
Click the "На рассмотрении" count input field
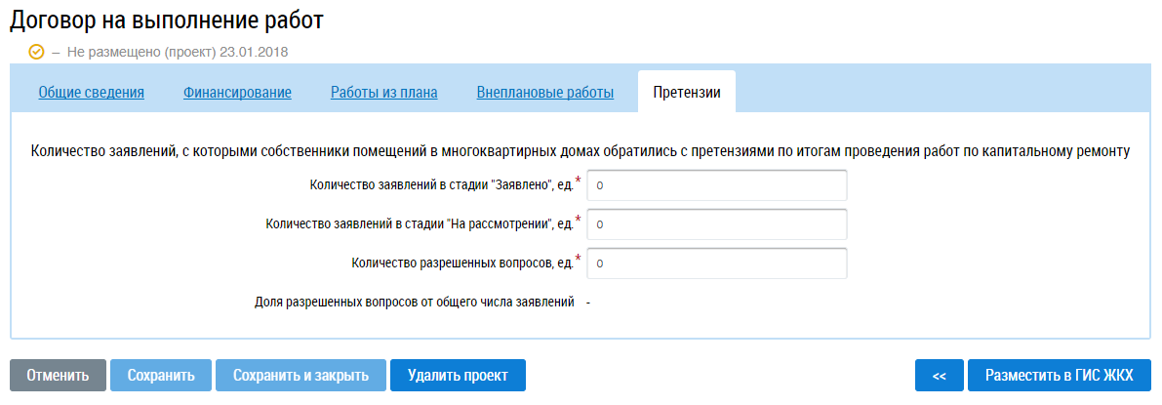(x=716, y=224)
